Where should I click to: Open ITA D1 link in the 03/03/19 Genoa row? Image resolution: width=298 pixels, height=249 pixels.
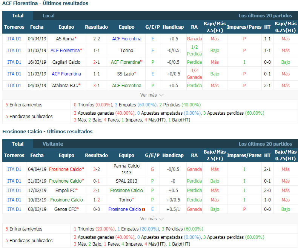pyautogui.click(x=14, y=209)
